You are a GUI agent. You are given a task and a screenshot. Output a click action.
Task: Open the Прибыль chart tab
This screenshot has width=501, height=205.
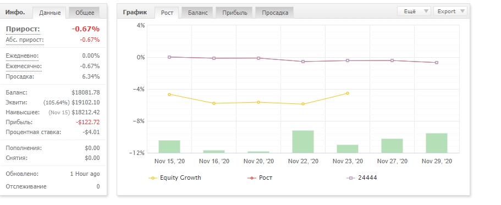click(235, 13)
